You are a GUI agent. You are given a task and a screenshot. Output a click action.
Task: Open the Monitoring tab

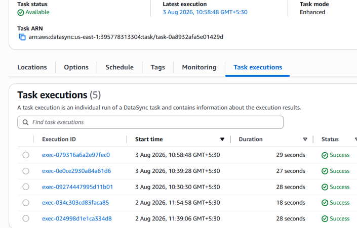click(199, 67)
